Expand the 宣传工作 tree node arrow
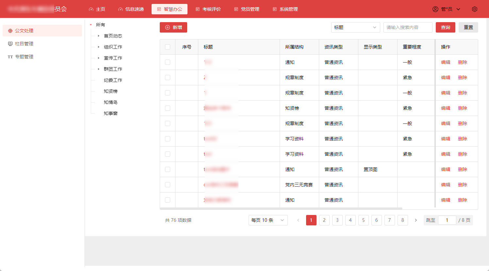Viewport: 489px width, 271px height. (x=99, y=58)
